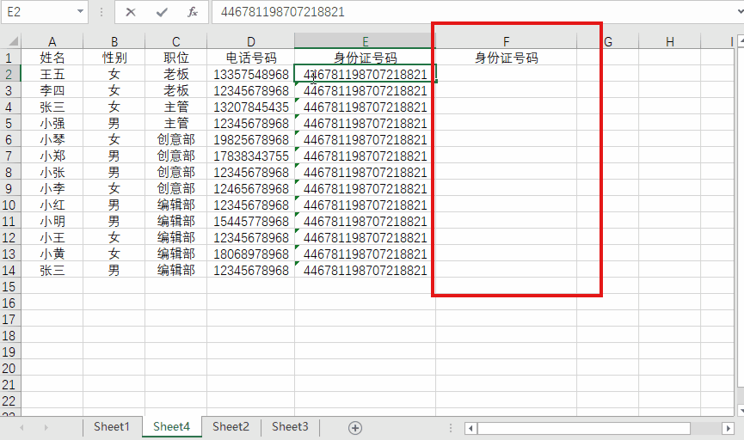
Task: Click horizontal scrollbar right arrow
Action: 729,428
